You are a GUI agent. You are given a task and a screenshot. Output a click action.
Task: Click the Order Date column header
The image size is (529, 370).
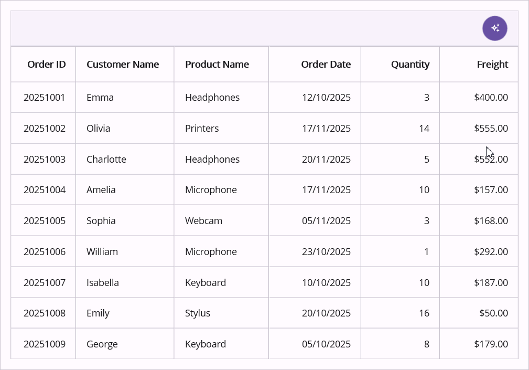click(x=326, y=65)
